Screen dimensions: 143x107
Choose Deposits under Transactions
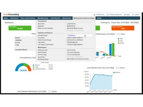[41, 26]
